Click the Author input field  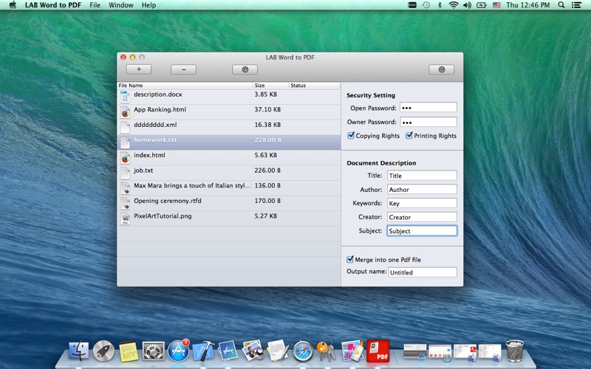(x=422, y=190)
